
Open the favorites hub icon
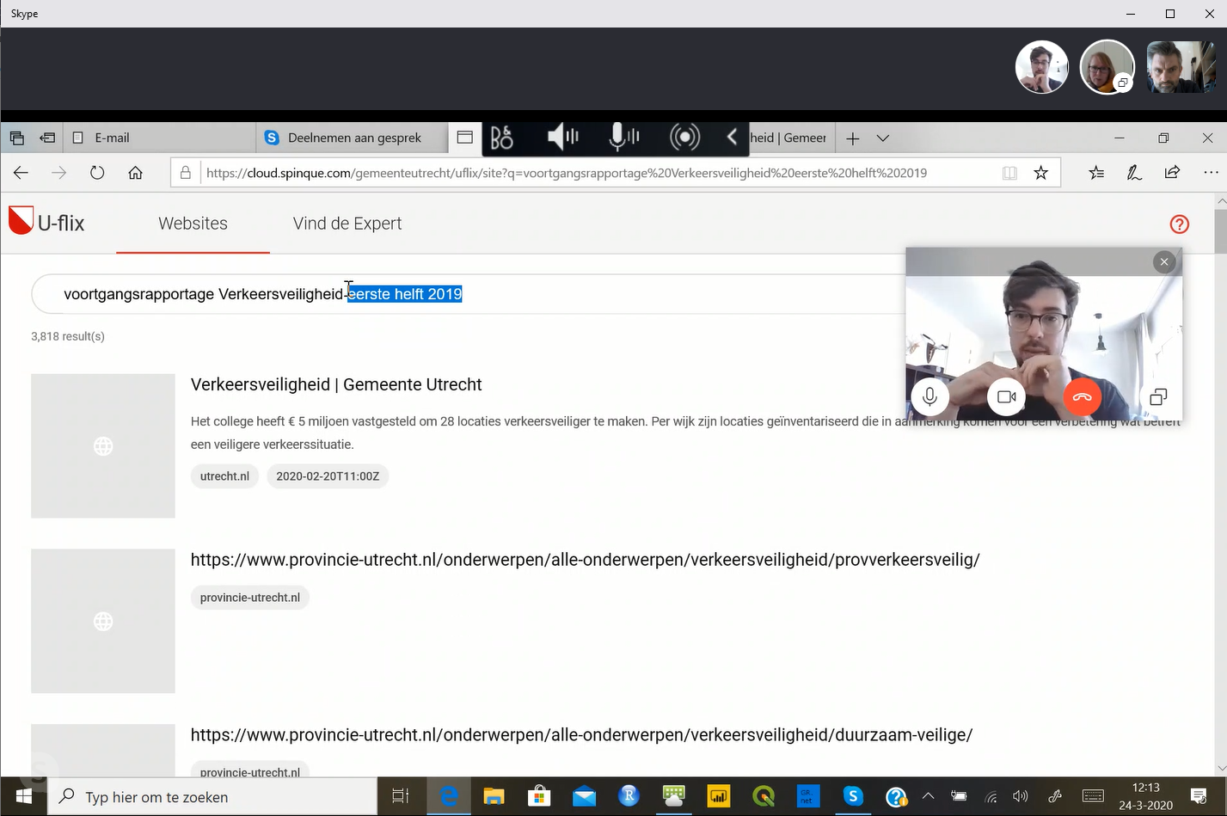coord(1096,173)
